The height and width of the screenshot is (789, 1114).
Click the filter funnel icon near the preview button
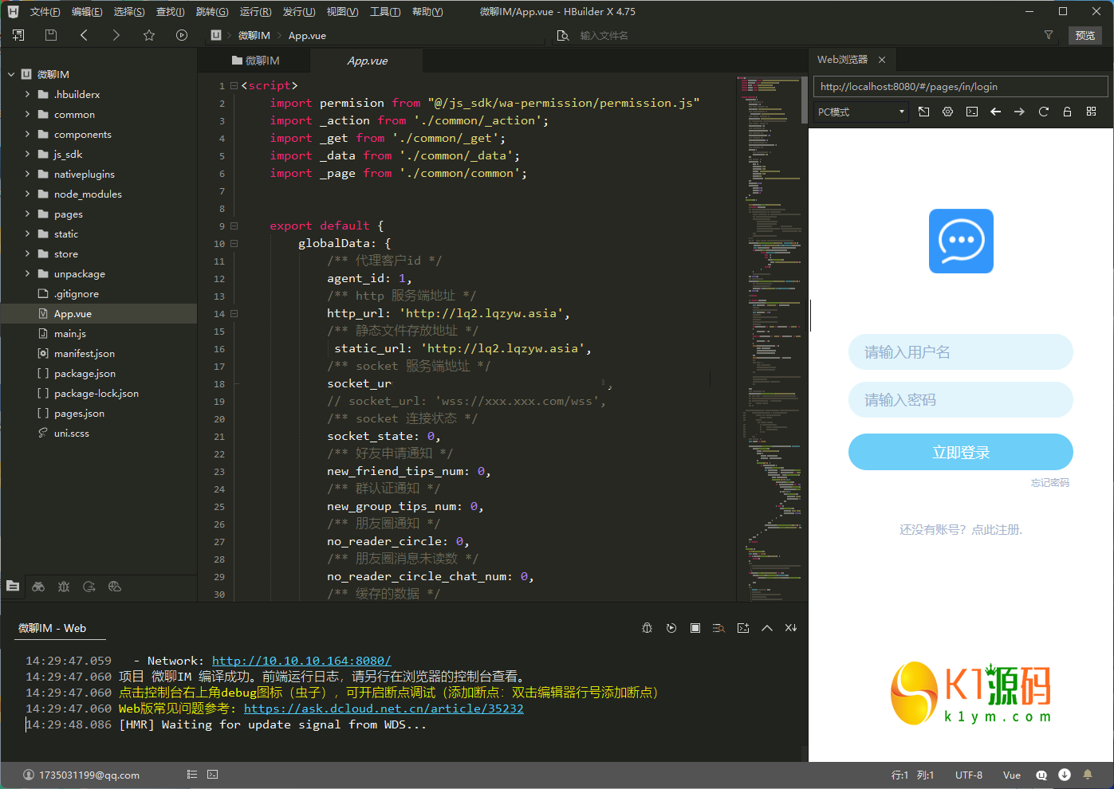point(1049,35)
